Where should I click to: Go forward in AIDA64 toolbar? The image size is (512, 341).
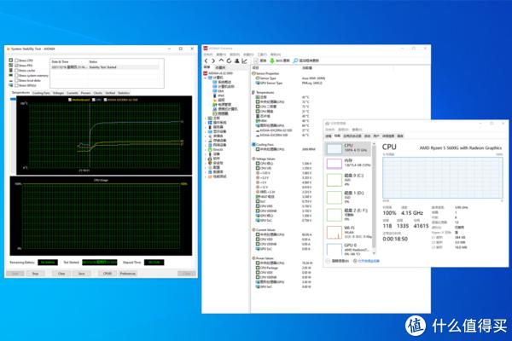[x=213, y=61]
